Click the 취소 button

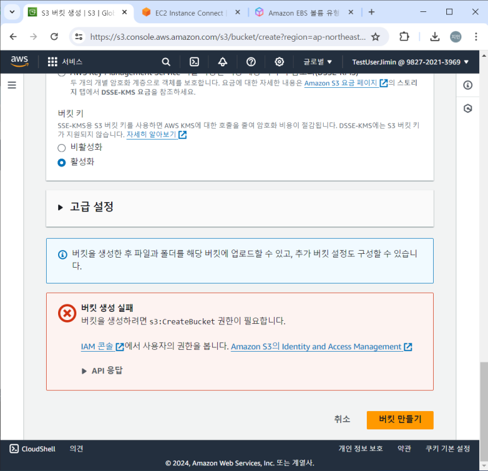pos(342,419)
